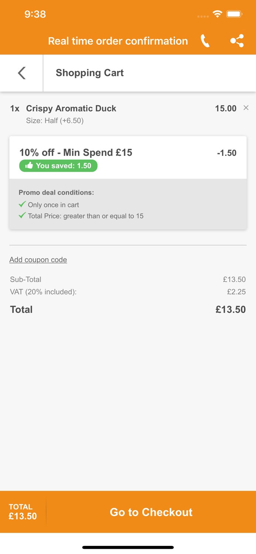Tap the Crispy Aromatic Duck item name
This screenshot has height=554, width=256.
71,109
